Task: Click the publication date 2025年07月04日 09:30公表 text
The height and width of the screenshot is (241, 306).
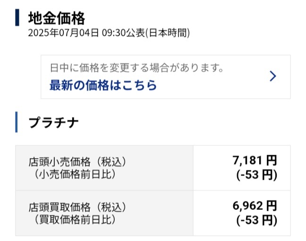Action: (x=86, y=33)
